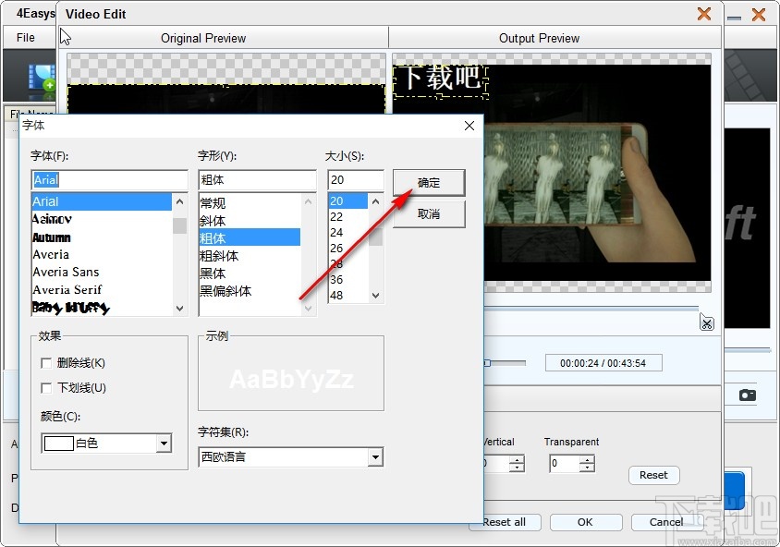
Task: Click style list scroll down arrow
Action: click(308, 309)
